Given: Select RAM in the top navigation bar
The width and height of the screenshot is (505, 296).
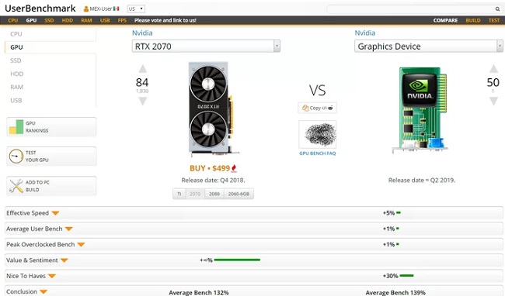Looking at the screenshot, I should coord(86,20).
